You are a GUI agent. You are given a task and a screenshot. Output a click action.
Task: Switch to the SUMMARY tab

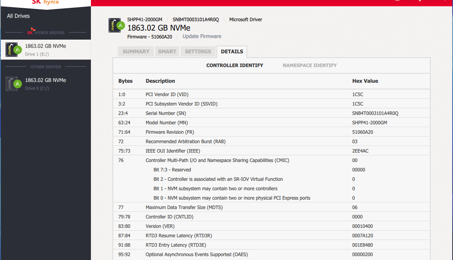tap(136, 51)
